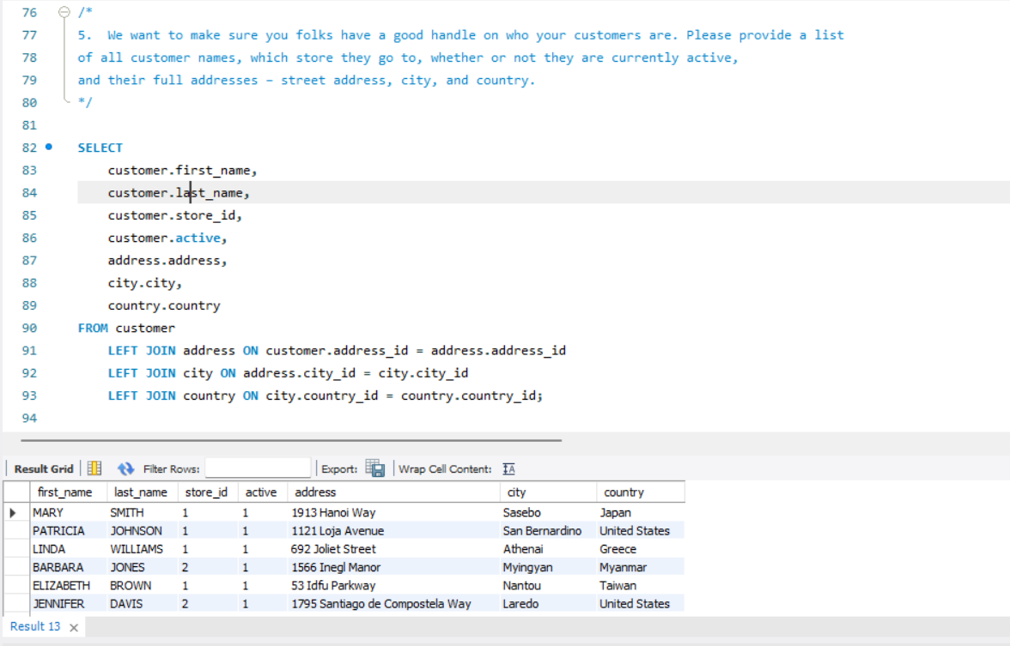
Task: Close the Result 13 tab
Action: click(74, 627)
